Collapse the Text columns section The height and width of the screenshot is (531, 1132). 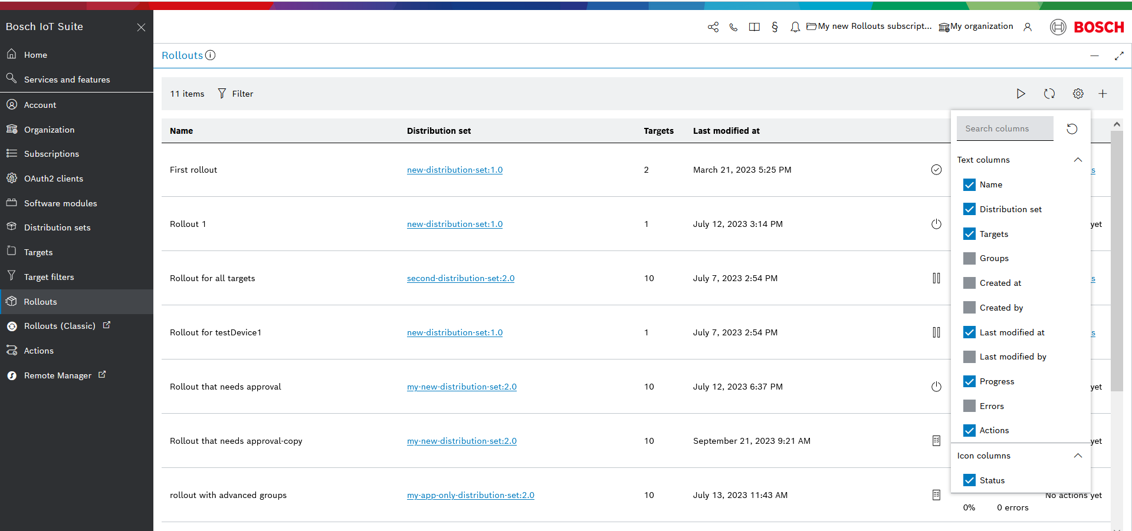pyautogui.click(x=1078, y=160)
